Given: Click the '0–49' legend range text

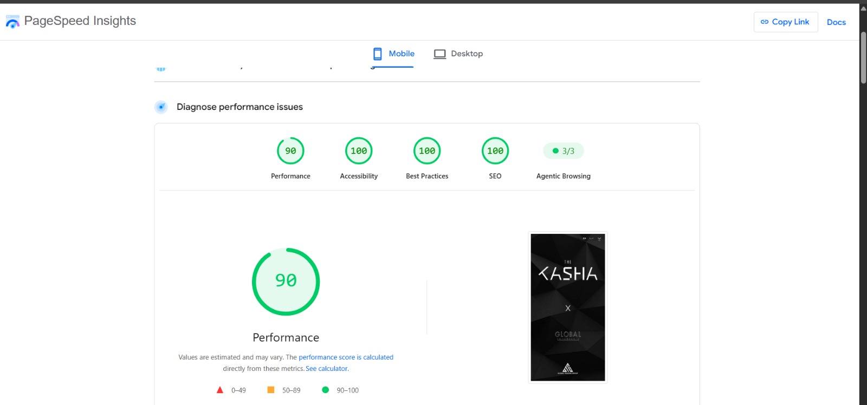Looking at the screenshot, I should [x=238, y=390].
